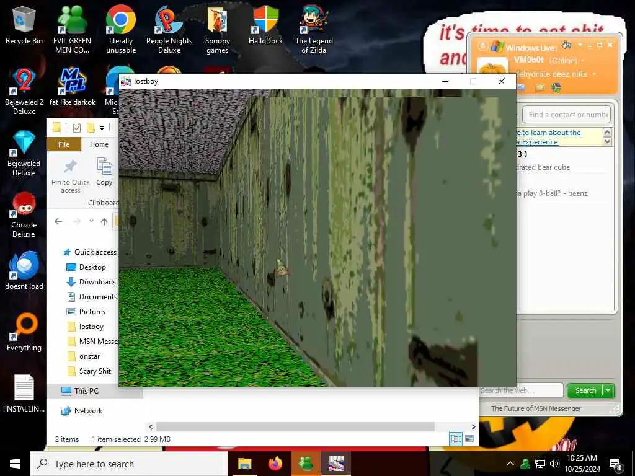
Task: Select Network in navigation pane
Action: click(x=81, y=411)
